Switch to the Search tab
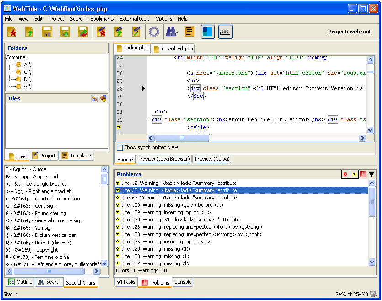This screenshot has height=301, width=382. pos(50,282)
